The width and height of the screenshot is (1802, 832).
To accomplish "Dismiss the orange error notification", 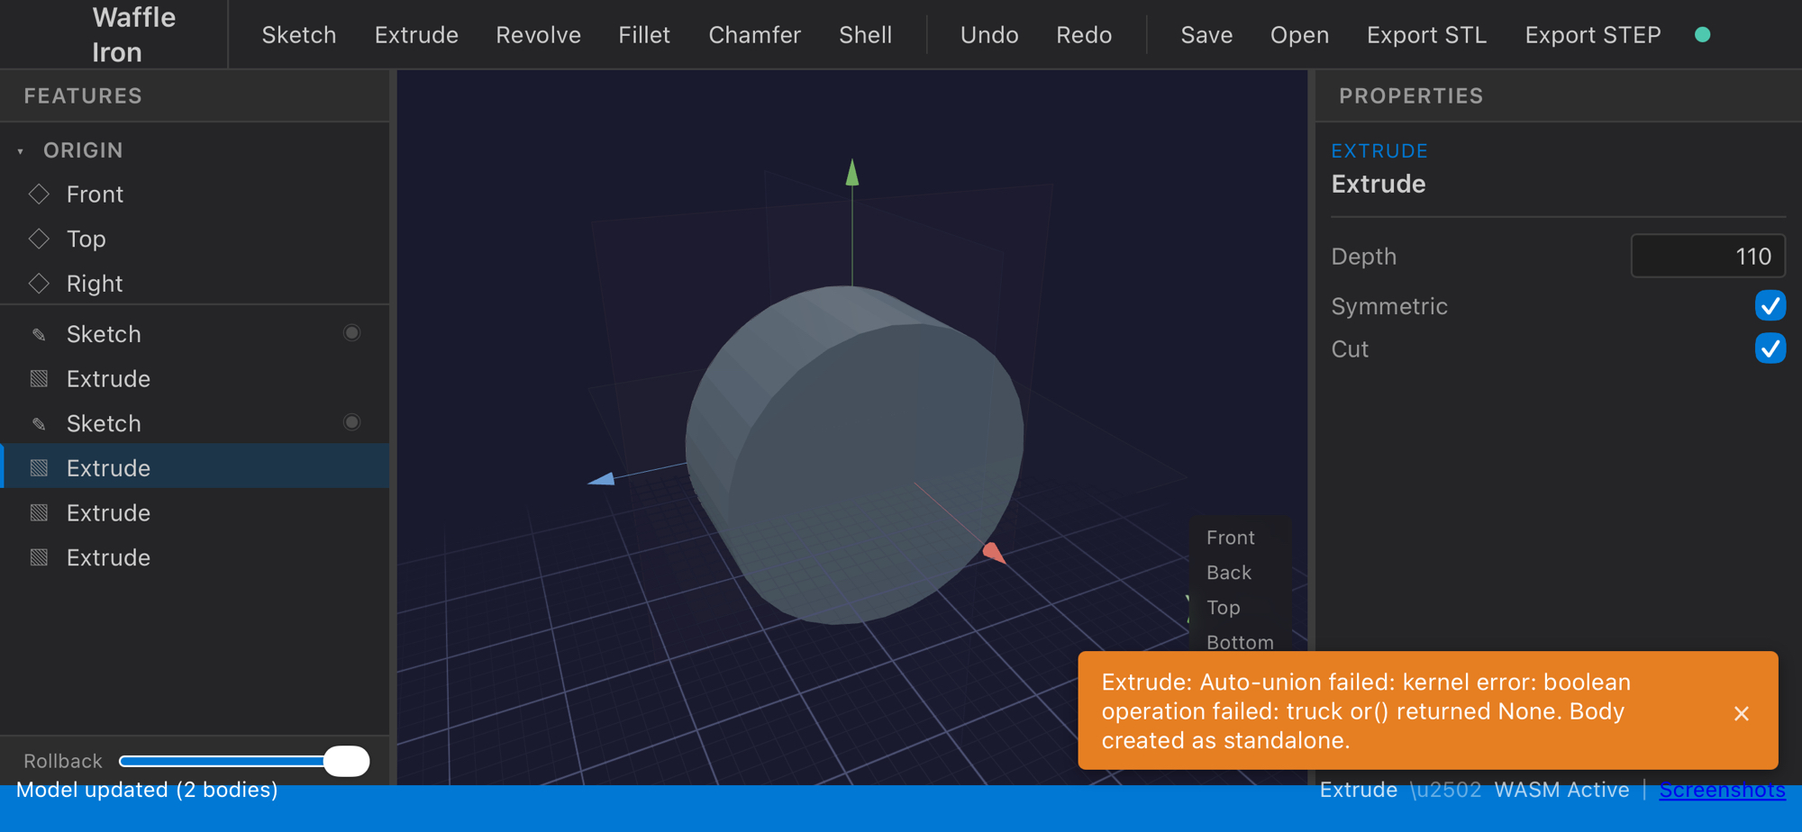I will point(1741,713).
